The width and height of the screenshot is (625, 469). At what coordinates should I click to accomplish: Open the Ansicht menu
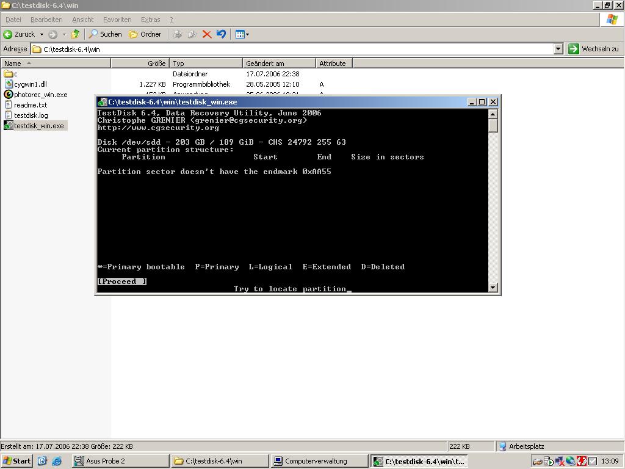click(83, 20)
